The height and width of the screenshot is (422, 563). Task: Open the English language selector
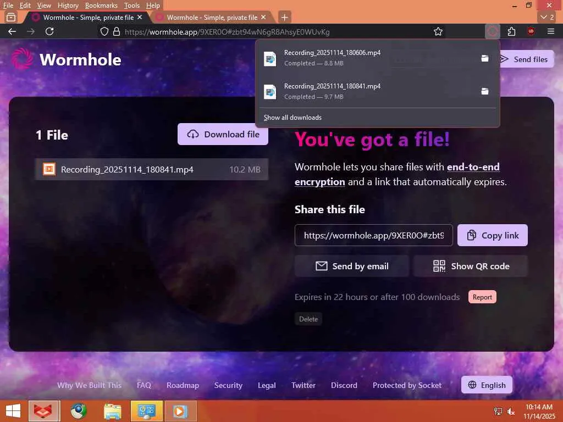pyautogui.click(x=487, y=385)
